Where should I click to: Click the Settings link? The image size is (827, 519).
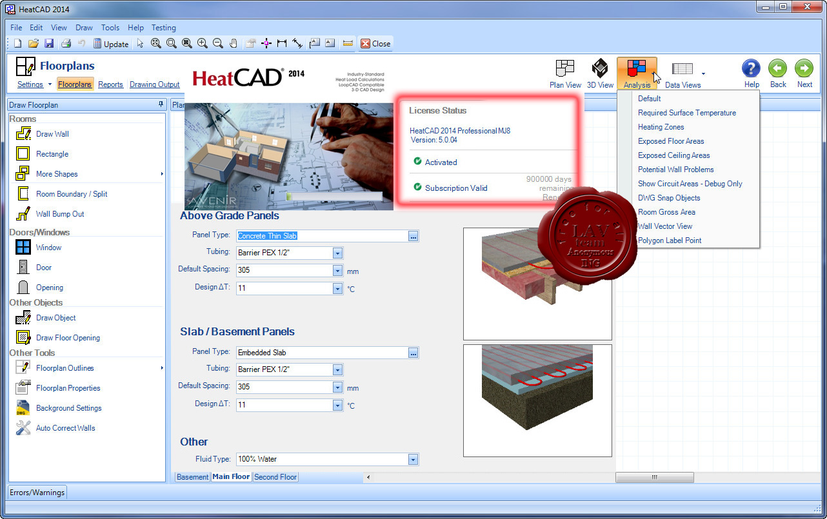click(30, 84)
